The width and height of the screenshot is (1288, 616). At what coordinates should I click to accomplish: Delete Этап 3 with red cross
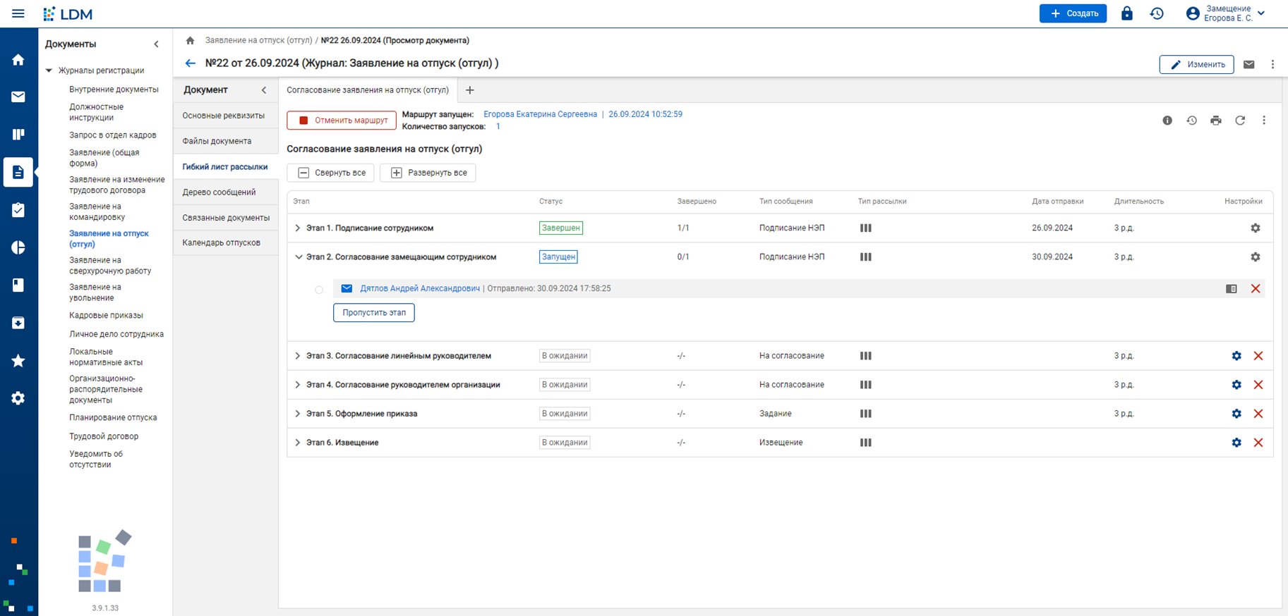(1258, 356)
